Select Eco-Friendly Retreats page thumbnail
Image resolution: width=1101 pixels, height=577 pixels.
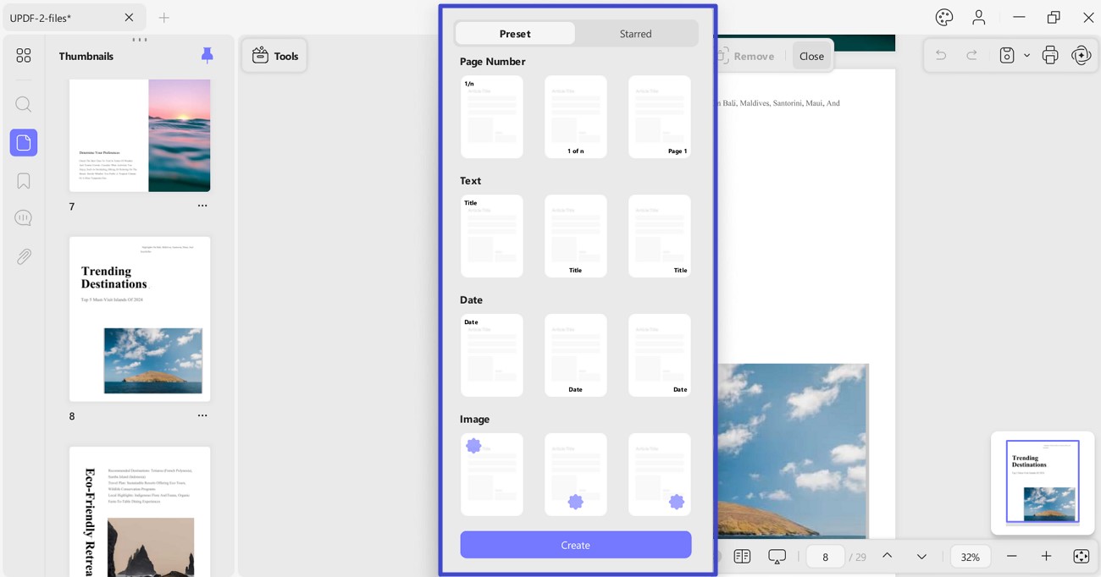click(140, 511)
